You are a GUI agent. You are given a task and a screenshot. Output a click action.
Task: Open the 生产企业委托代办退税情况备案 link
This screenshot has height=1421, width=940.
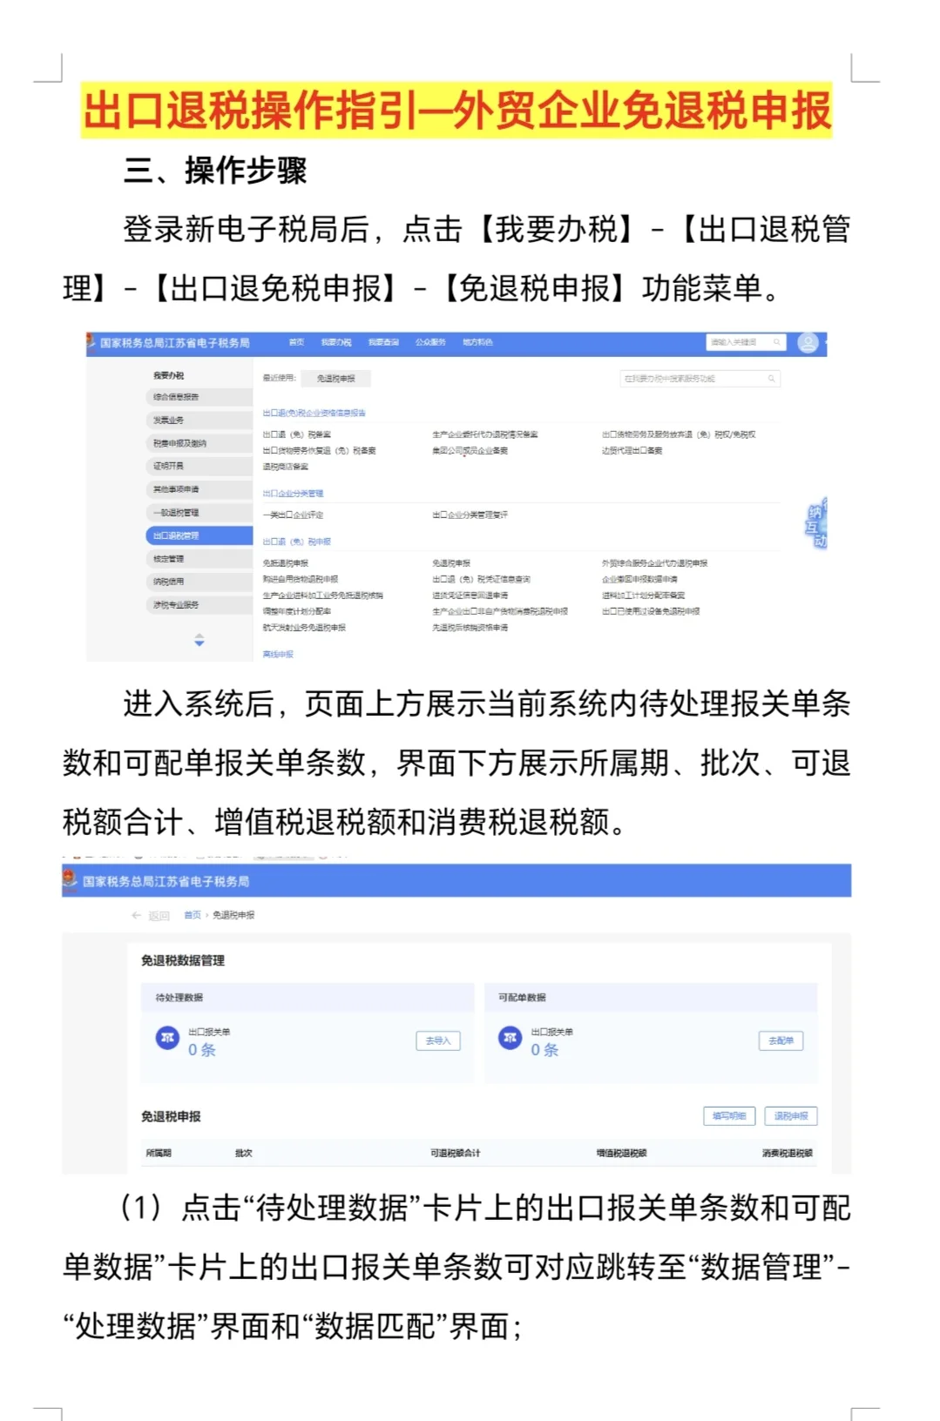485,434
